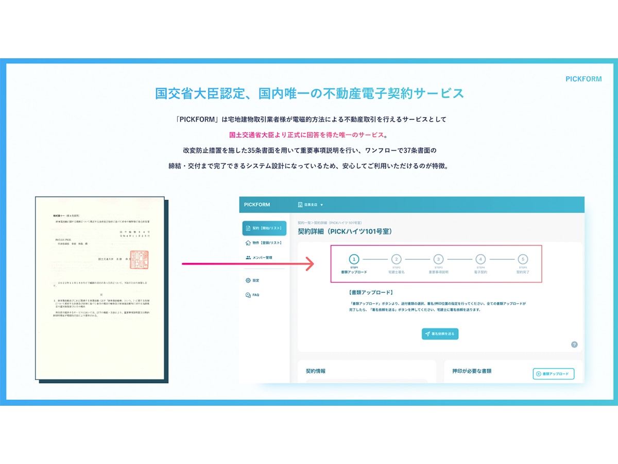Click the contract document icon in sidebar
Image resolution: width=618 pixels, height=464 pixels.
(248, 228)
